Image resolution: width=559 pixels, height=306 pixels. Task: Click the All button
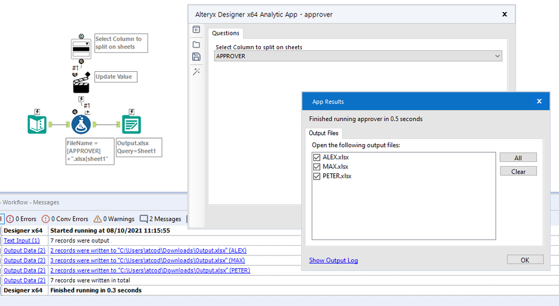[518, 158]
